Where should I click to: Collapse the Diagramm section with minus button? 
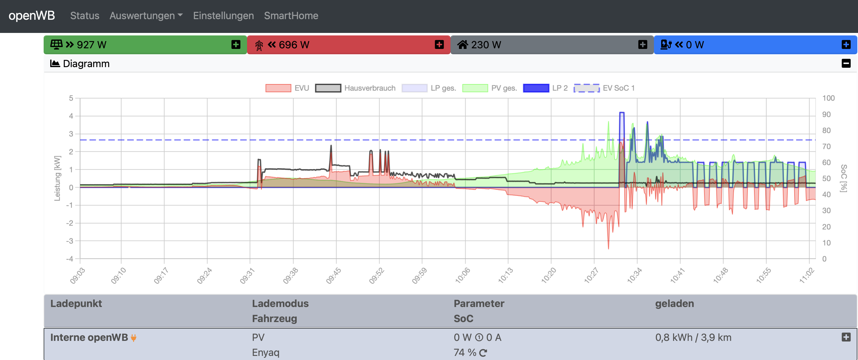[846, 63]
